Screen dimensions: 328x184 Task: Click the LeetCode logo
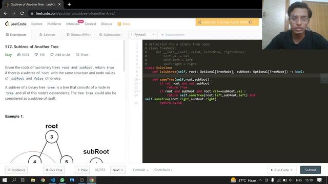(x=16, y=24)
